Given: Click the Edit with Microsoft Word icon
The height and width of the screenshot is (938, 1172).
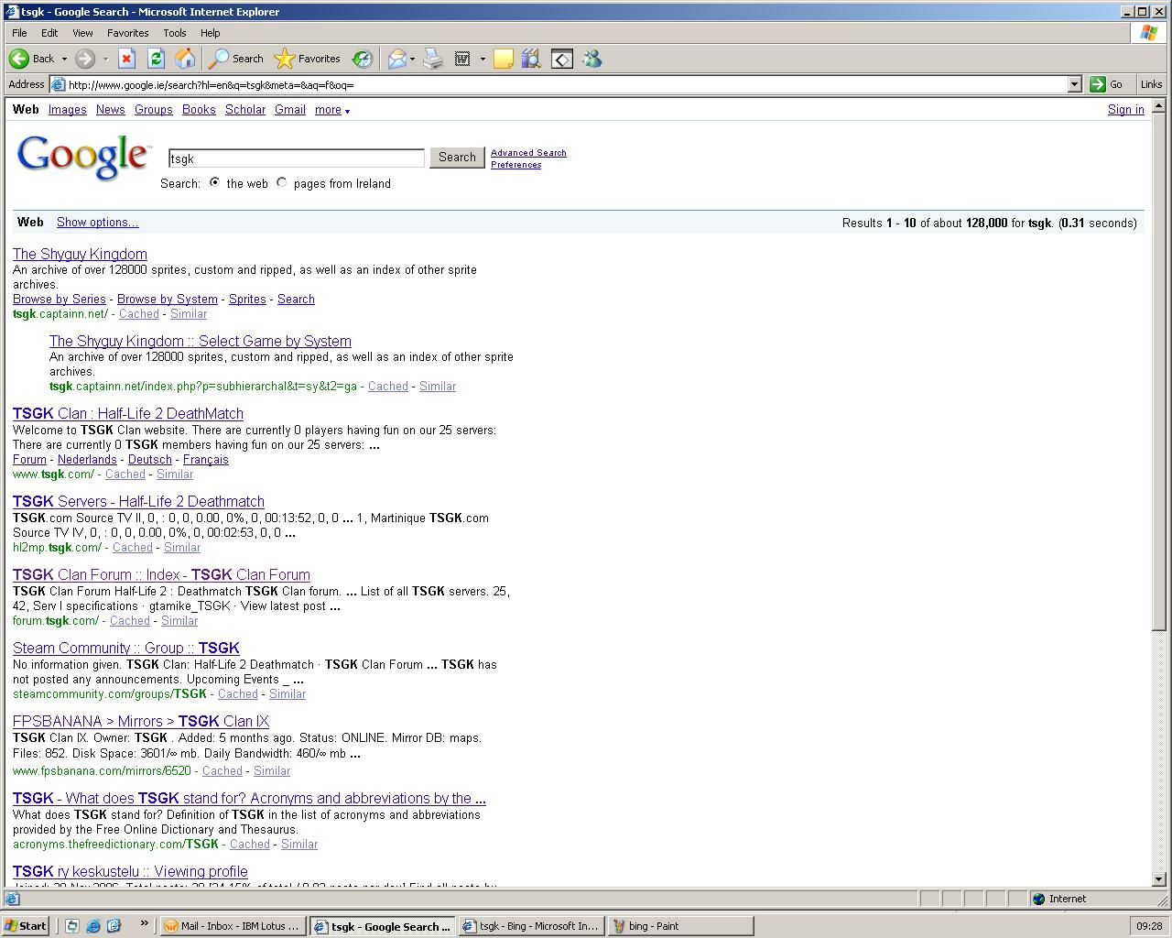Looking at the screenshot, I should pyautogui.click(x=462, y=59).
